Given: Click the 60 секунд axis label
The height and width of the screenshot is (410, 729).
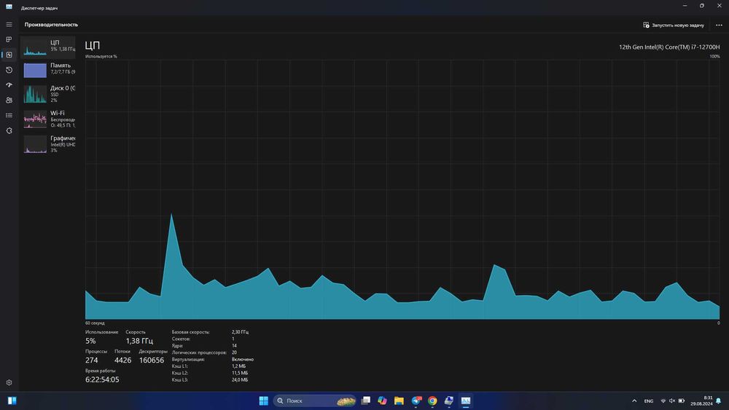Looking at the screenshot, I should tap(95, 323).
